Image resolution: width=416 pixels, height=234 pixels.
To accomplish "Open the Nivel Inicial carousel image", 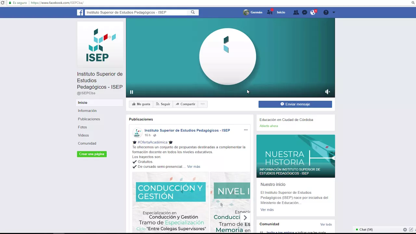I will point(230,202).
